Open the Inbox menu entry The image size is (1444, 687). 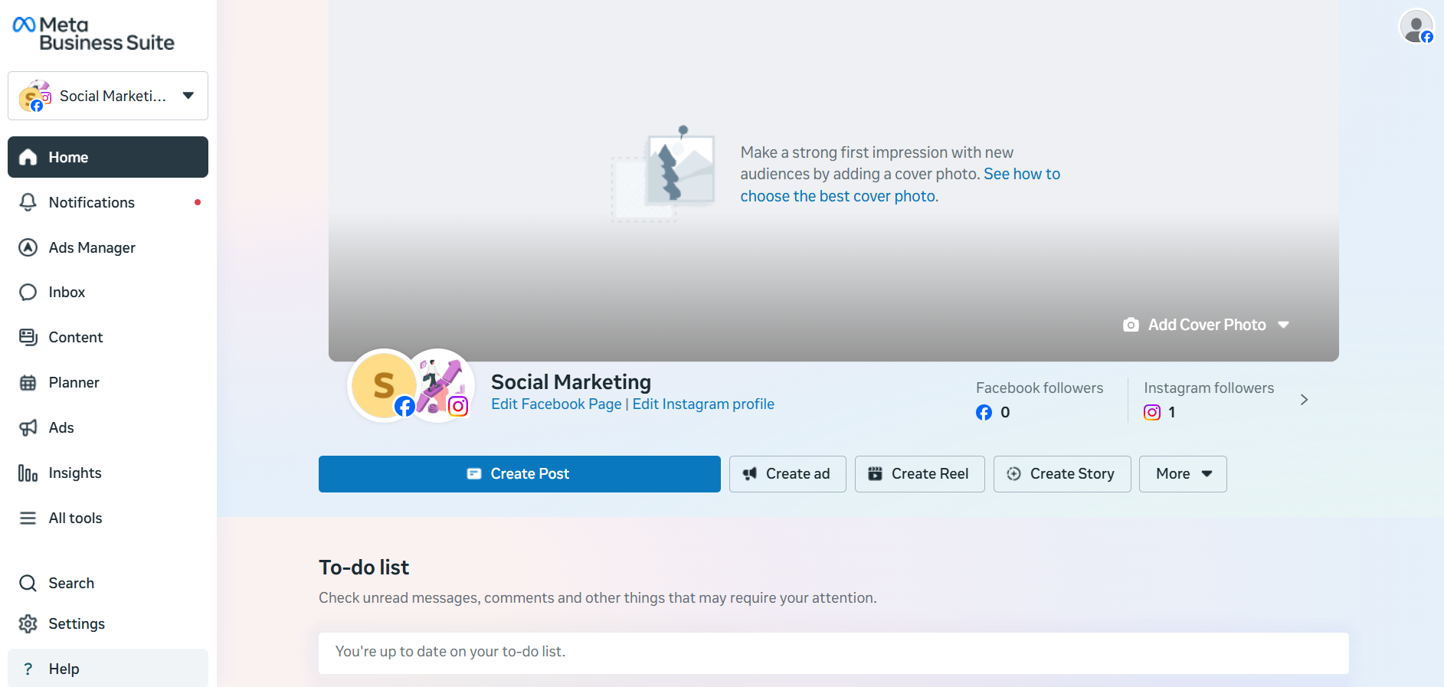pyautogui.click(x=108, y=292)
